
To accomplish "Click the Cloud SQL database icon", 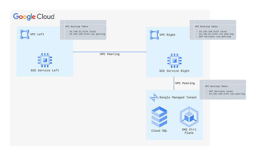I will point(159,117).
